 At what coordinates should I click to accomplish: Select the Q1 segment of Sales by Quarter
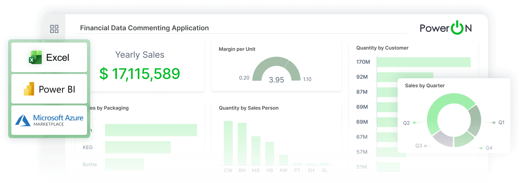(x=475, y=120)
